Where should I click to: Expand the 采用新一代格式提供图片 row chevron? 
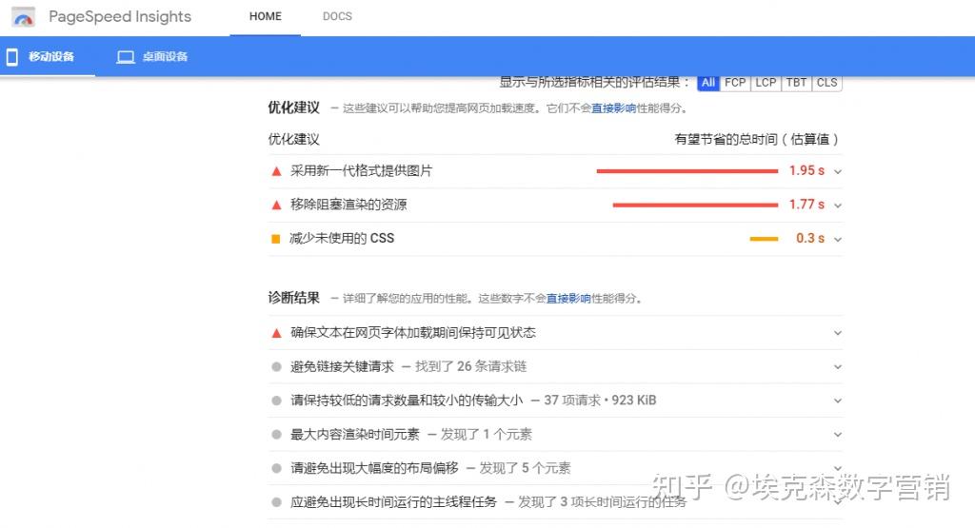(838, 171)
